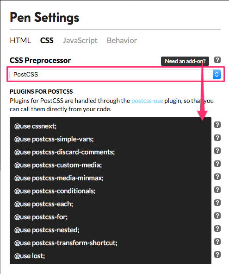Click the "Need an add-on?" button
Image resolution: width=229 pixels, height=274 pixels.
tap(185, 61)
